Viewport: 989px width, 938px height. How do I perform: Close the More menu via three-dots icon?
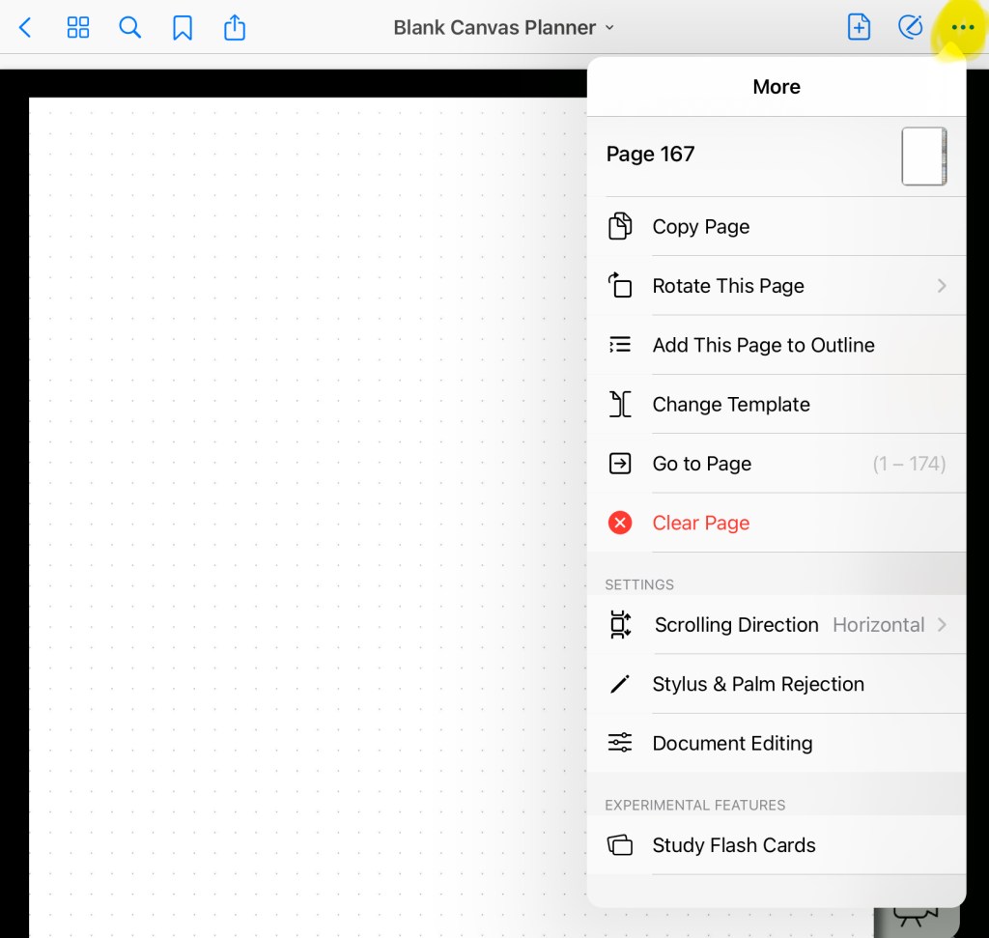click(x=962, y=28)
